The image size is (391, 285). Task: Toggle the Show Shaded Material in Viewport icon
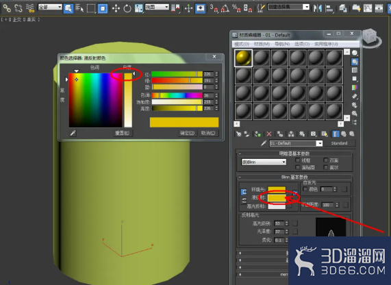[325, 134]
